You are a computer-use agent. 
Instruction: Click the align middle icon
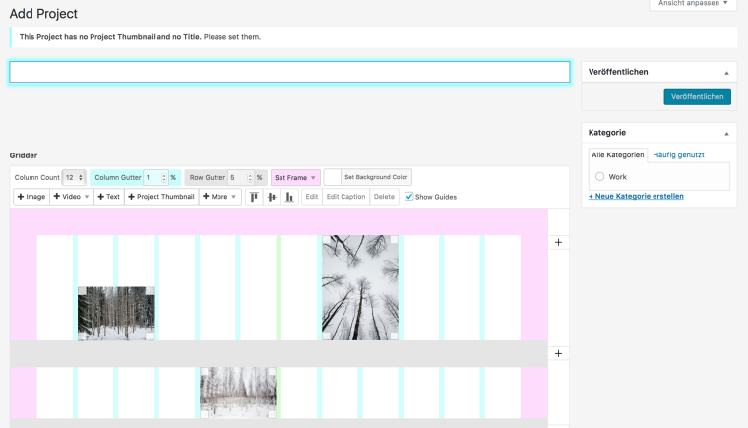[271, 197]
